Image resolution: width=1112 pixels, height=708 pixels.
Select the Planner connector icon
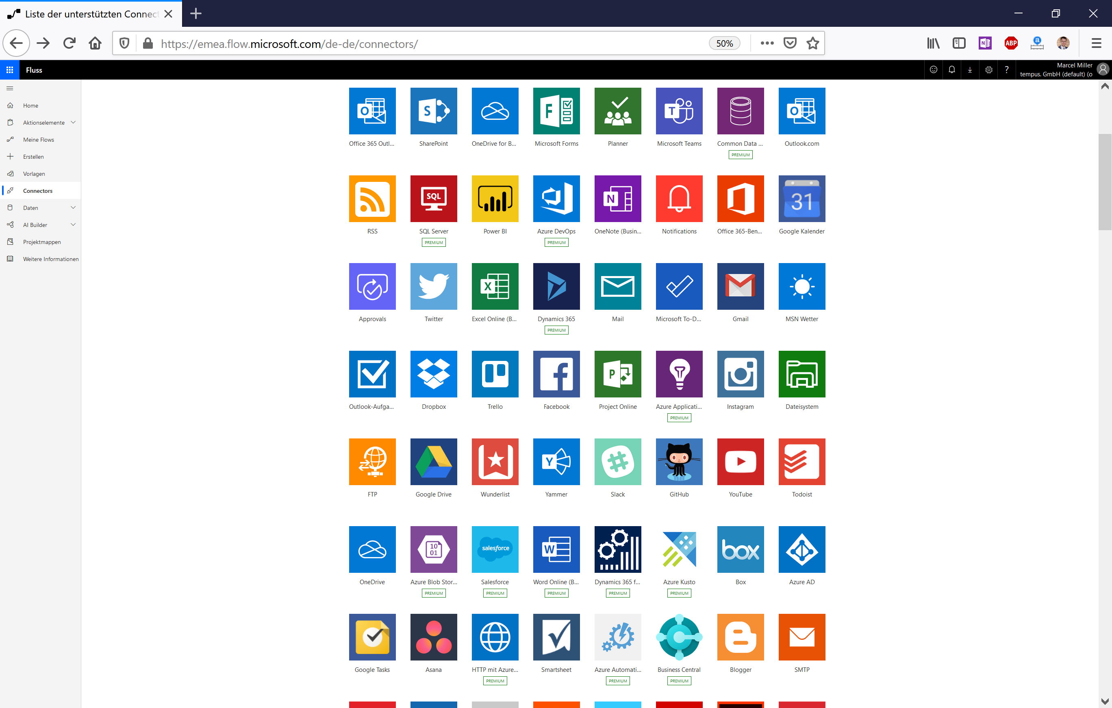point(617,111)
